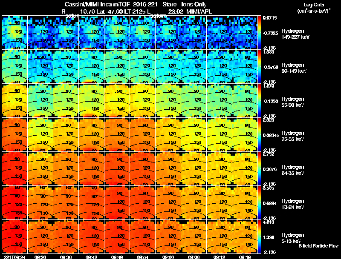
Task: Click the 'Hydrogen 90-149 keV' row label
Action: 294,68
